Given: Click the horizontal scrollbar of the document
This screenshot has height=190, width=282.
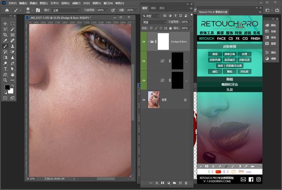Looking at the screenshot, I should [x=106, y=179].
